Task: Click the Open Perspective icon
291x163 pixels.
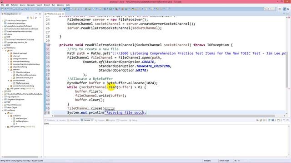Action: click(280, 9)
